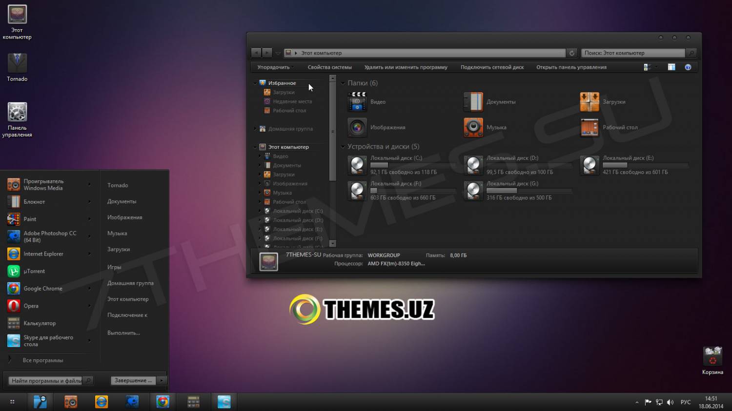Screen dimensions: 732x411
Task: Click System properties in toolbar
Action: click(x=329, y=67)
